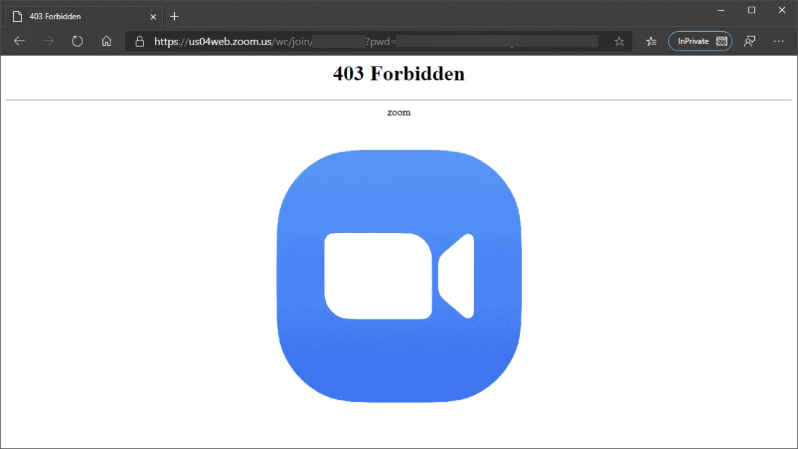
Task: Open the browser home page
Action: pyautogui.click(x=106, y=41)
